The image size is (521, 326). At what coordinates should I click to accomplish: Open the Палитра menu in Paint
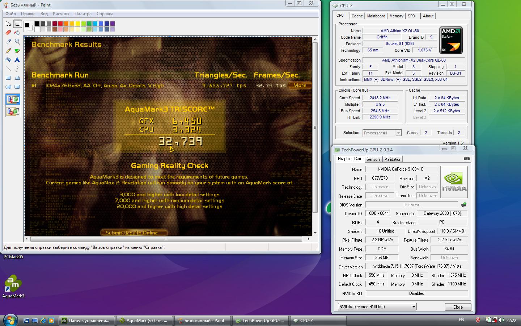(83, 14)
